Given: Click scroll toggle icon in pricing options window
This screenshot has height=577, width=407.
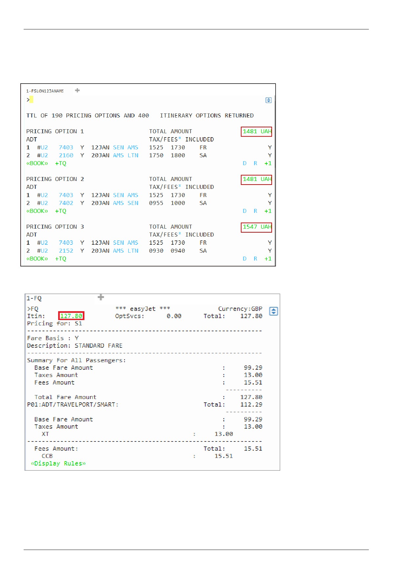Looking at the screenshot, I should pos(268,100).
